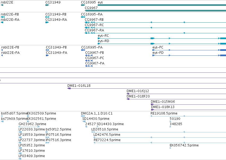The width and height of the screenshot is (226, 160).
Task: Select the LP05952.3prime EST label
Action: (x=32, y=146)
